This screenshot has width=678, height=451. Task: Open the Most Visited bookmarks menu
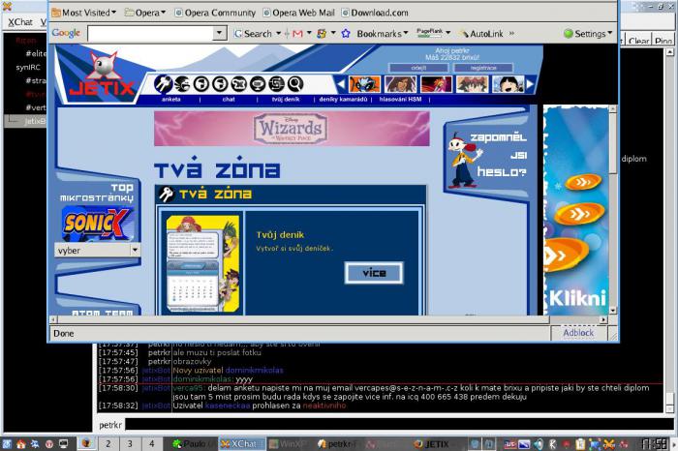(84, 13)
